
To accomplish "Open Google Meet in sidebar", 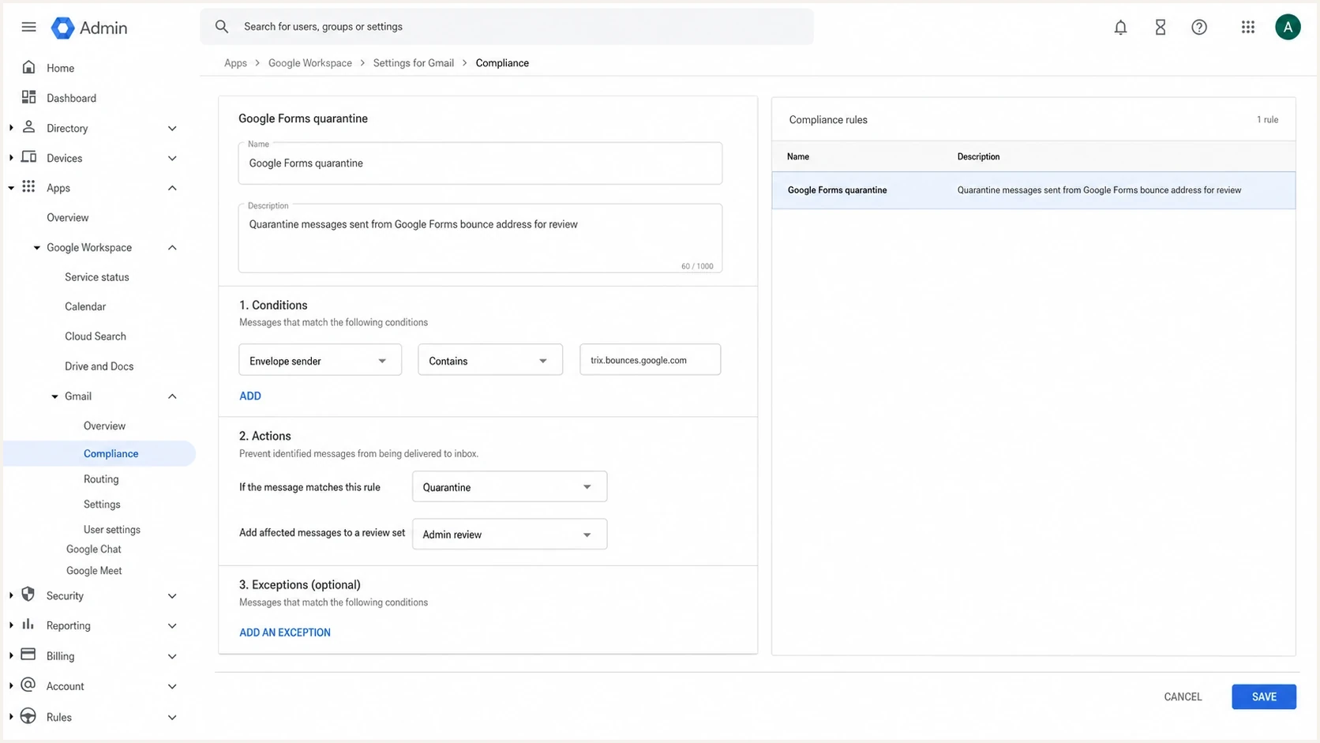I will [94, 571].
